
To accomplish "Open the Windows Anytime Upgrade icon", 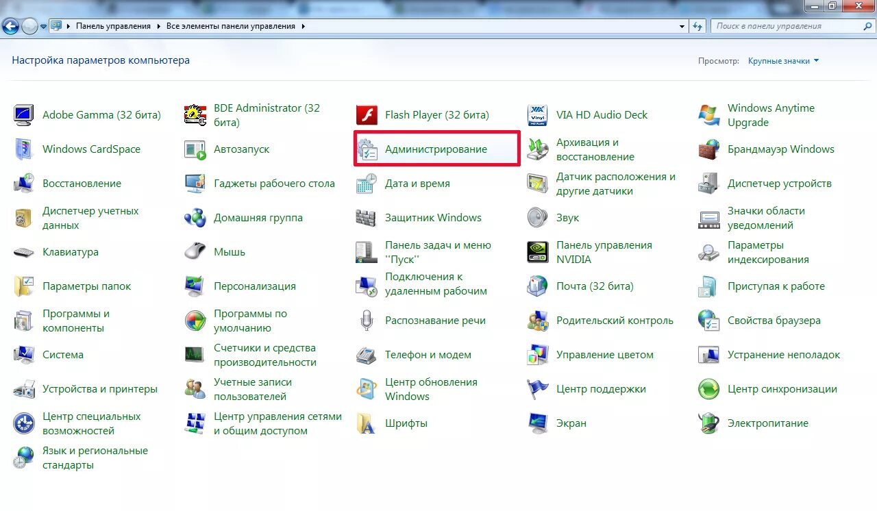I will 709,115.
